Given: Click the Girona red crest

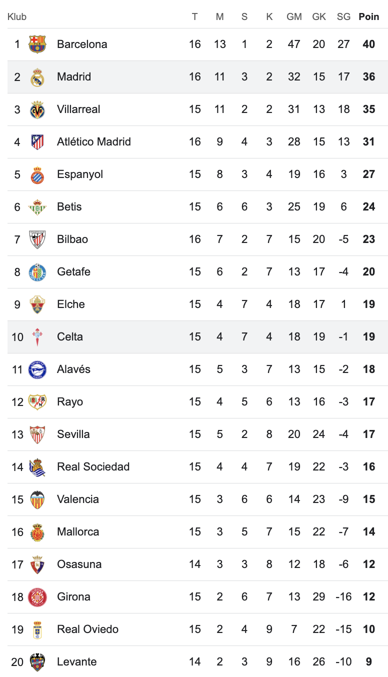Looking at the screenshot, I should click(x=37, y=597).
